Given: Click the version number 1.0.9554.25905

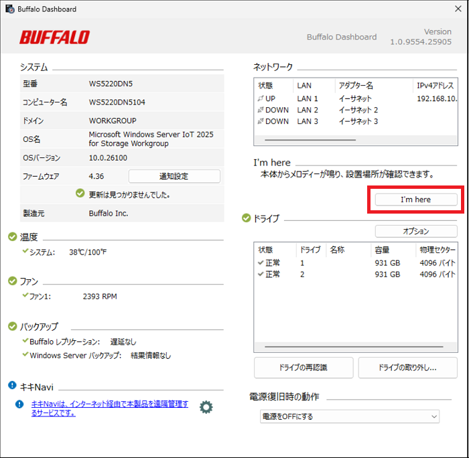Looking at the screenshot, I should pyautogui.click(x=421, y=42).
